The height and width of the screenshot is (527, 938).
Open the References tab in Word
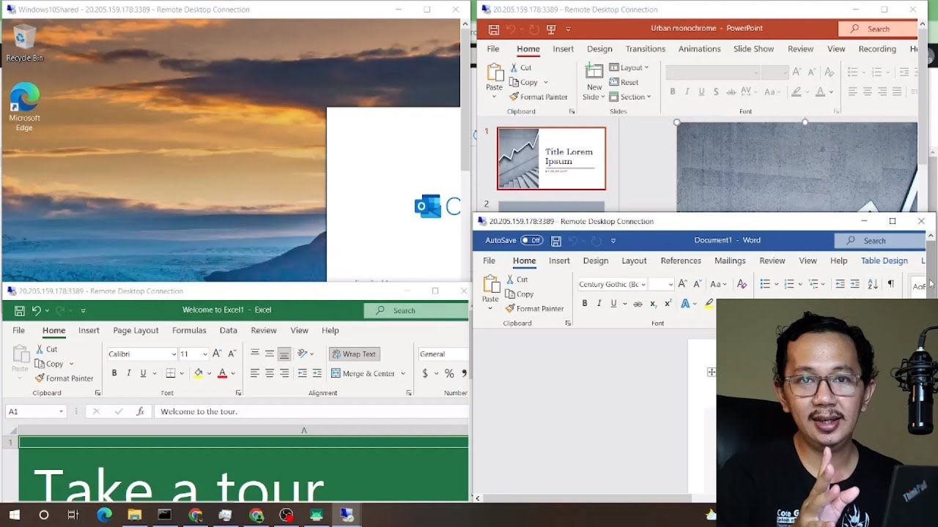tap(681, 261)
